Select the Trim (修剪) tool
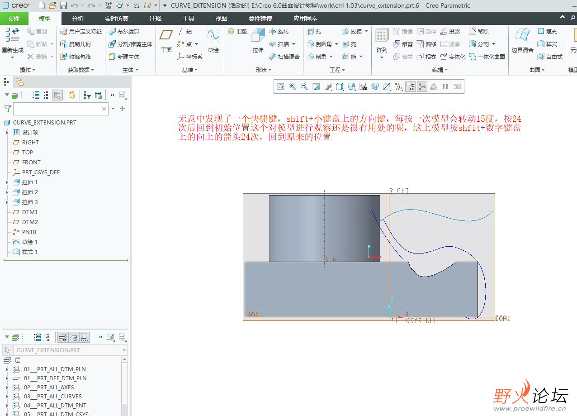The height and width of the screenshot is (416, 577). tap(403, 44)
